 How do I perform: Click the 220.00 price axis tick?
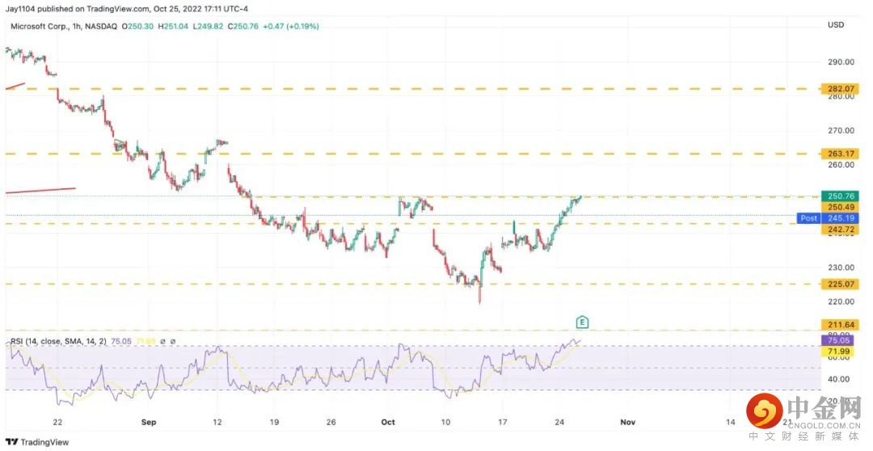(x=841, y=301)
